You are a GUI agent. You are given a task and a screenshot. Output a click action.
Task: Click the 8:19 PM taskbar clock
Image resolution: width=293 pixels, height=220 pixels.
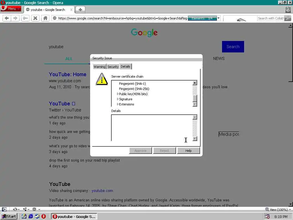pyautogui.click(x=281, y=217)
